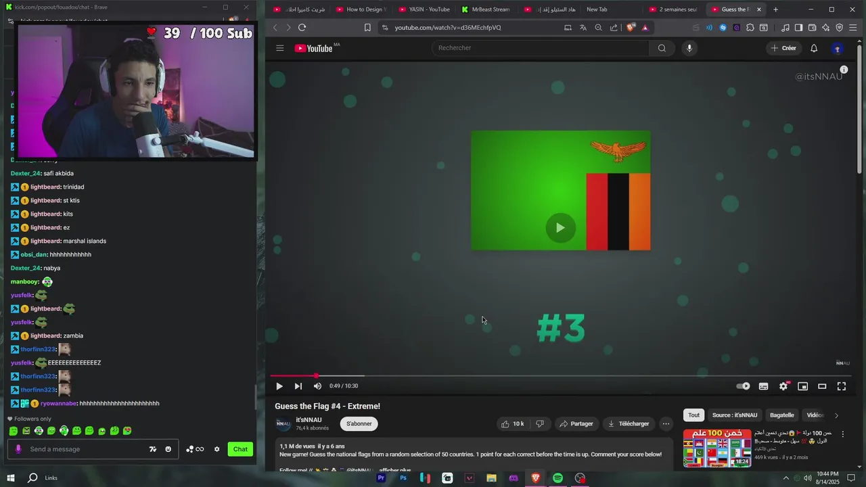
Task: Click the large center play overlay button
Action: point(560,228)
